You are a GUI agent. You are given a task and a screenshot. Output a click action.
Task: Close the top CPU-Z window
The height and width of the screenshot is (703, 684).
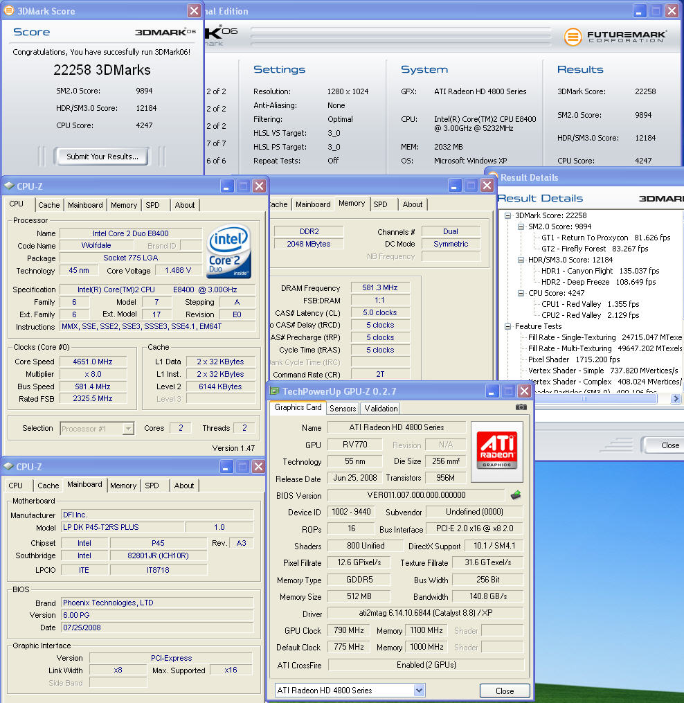pos(259,186)
